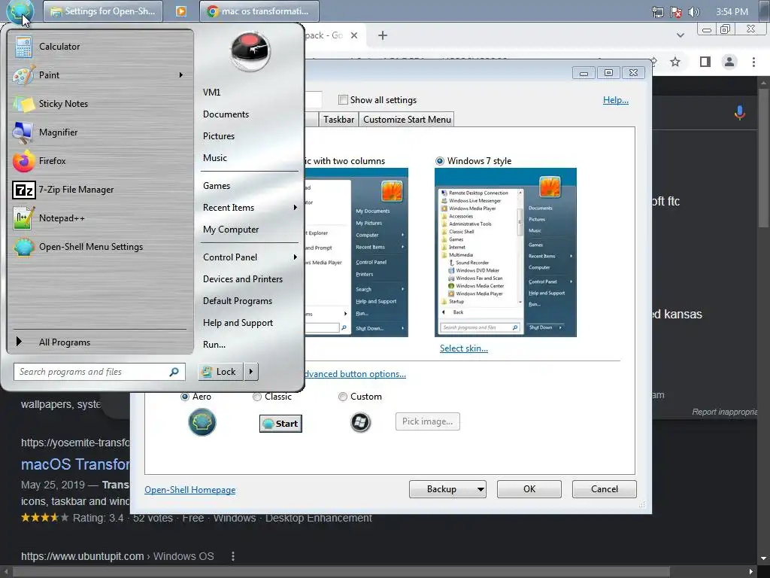The width and height of the screenshot is (770, 578).
Task: Click the network tray icon
Action: [x=657, y=12]
